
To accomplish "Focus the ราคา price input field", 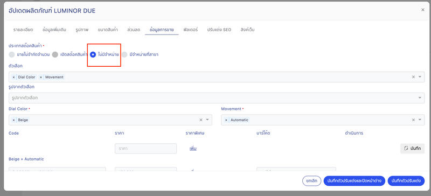I will pos(145,149).
